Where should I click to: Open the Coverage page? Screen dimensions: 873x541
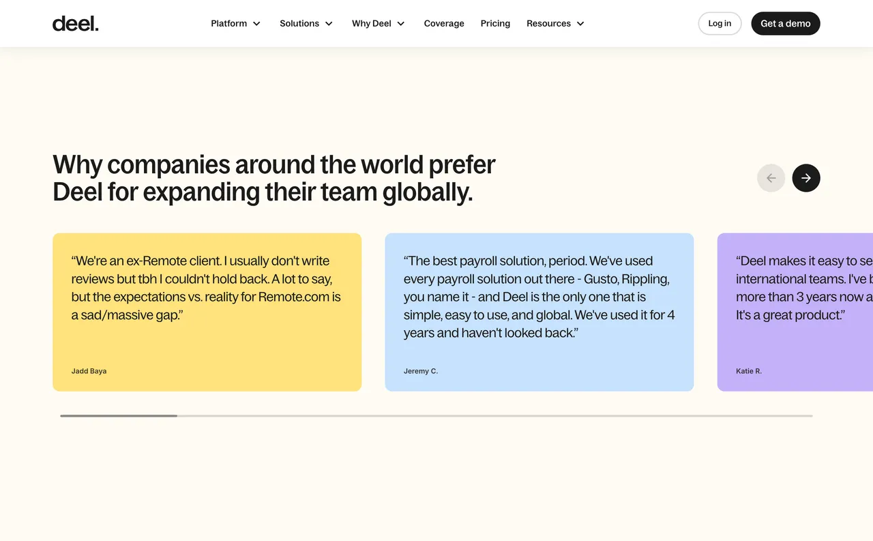[x=444, y=24]
